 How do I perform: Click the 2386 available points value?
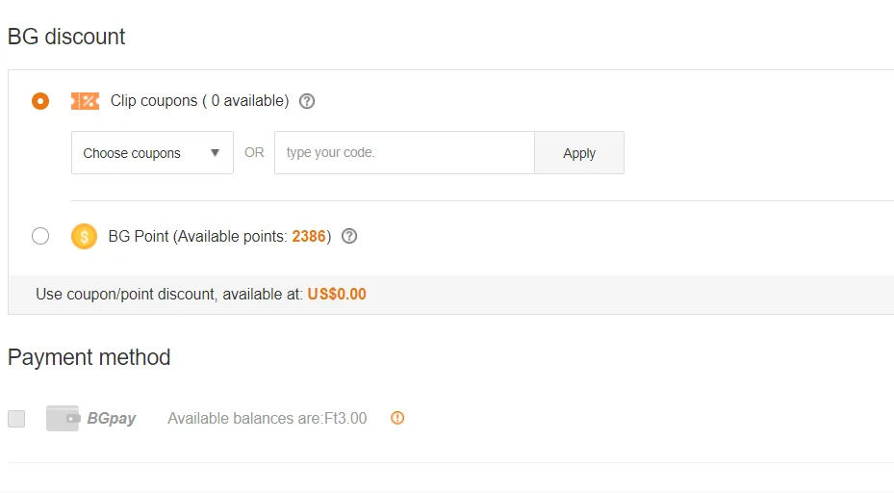point(309,236)
